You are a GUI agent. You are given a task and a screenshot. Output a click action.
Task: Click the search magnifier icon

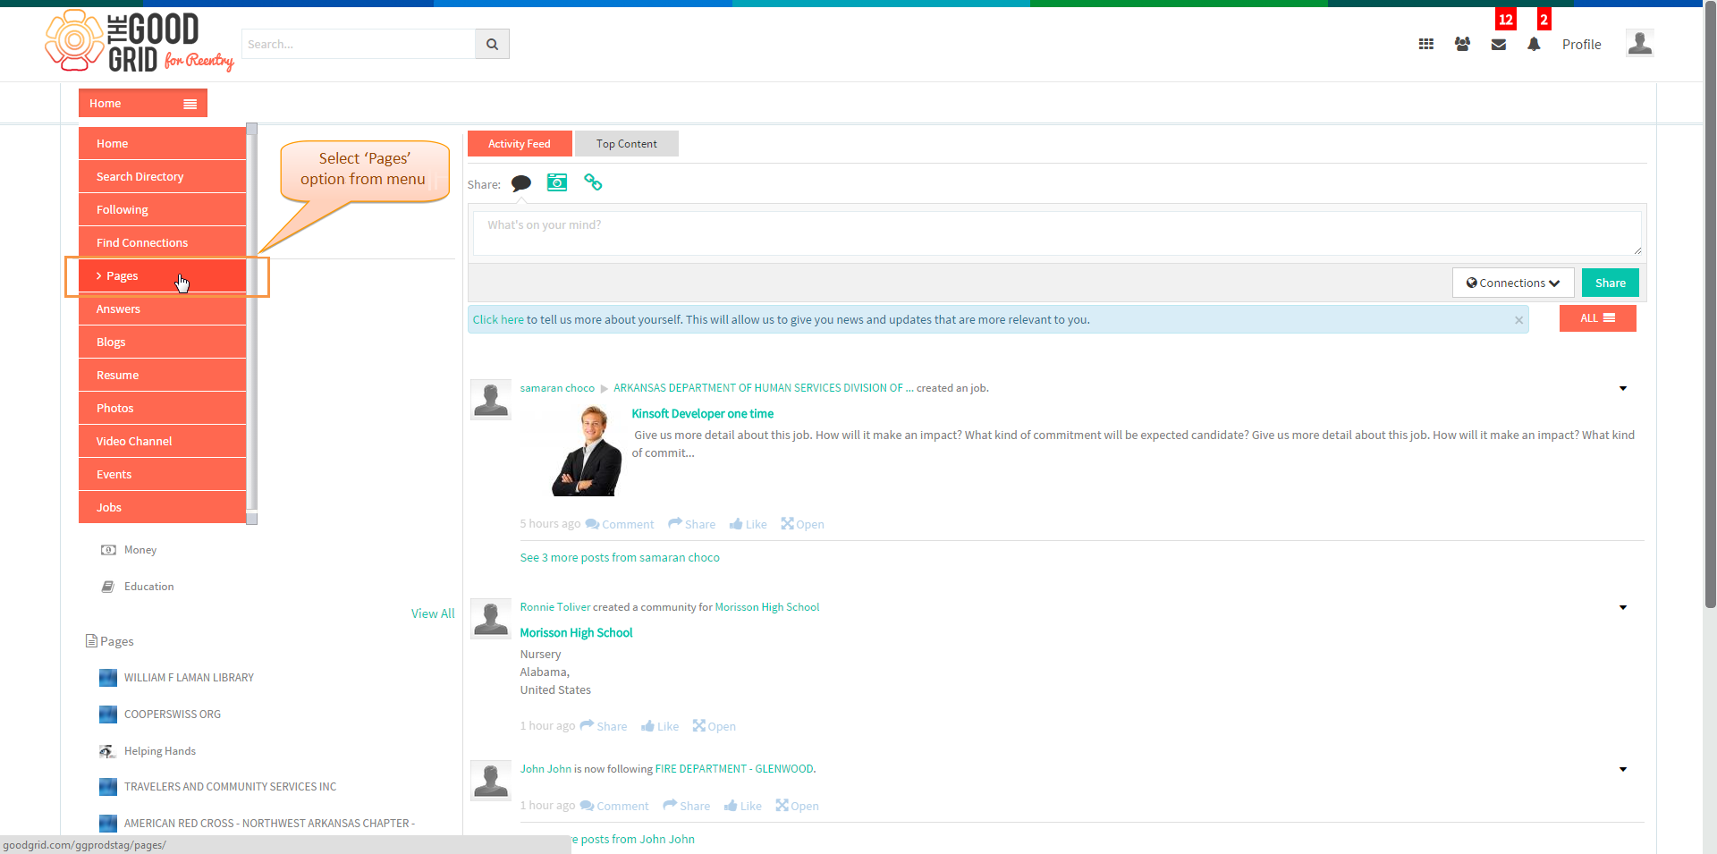(492, 44)
